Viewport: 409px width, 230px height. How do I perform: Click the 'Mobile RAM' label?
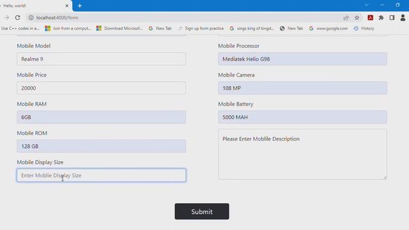pyautogui.click(x=31, y=104)
